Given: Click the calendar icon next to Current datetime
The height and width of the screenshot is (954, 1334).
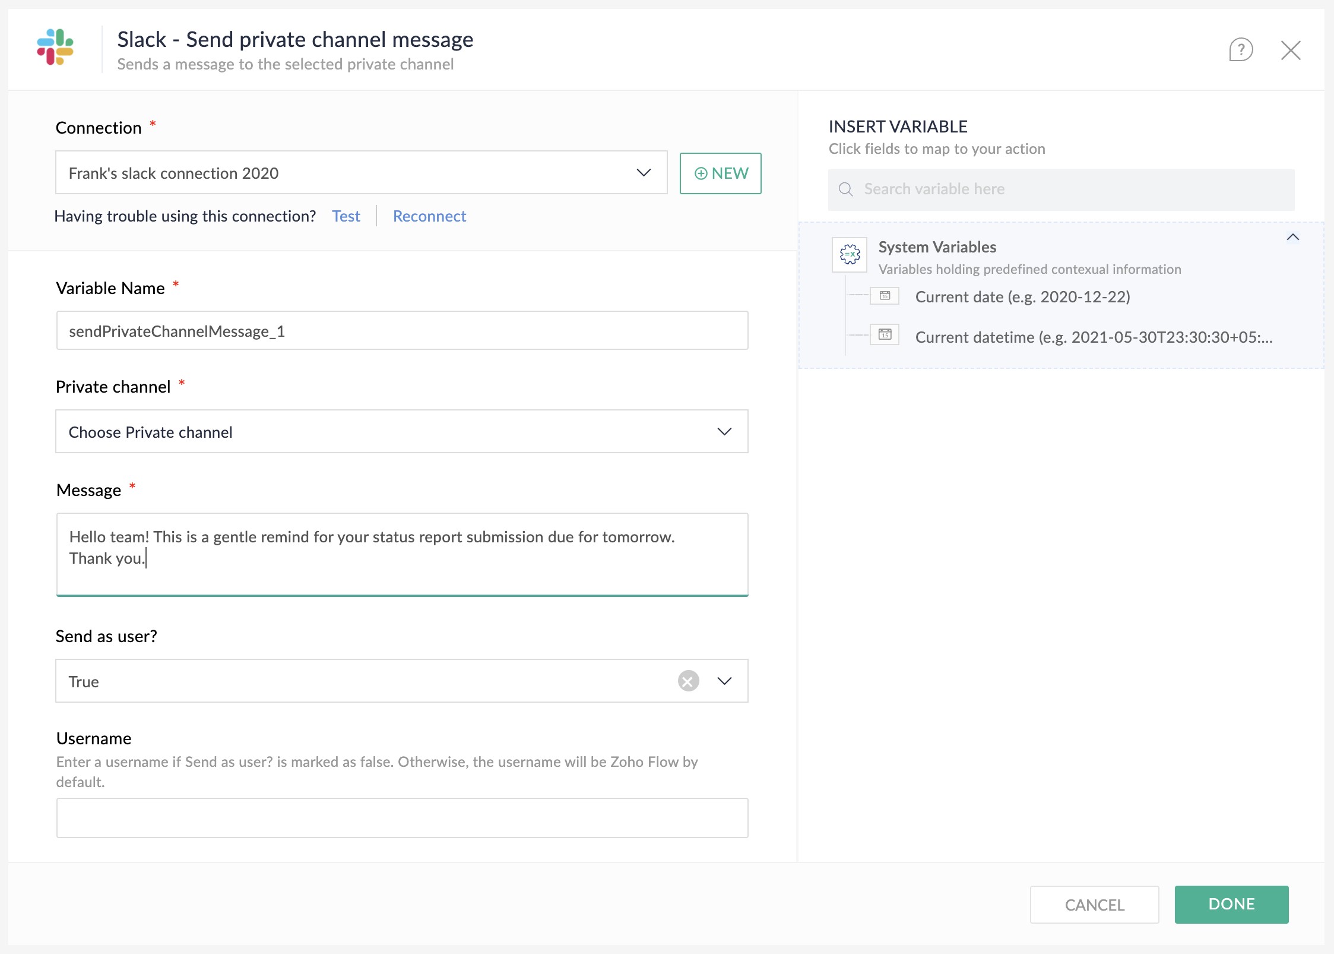Looking at the screenshot, I should pyautogui.click(x=883, y=334).
